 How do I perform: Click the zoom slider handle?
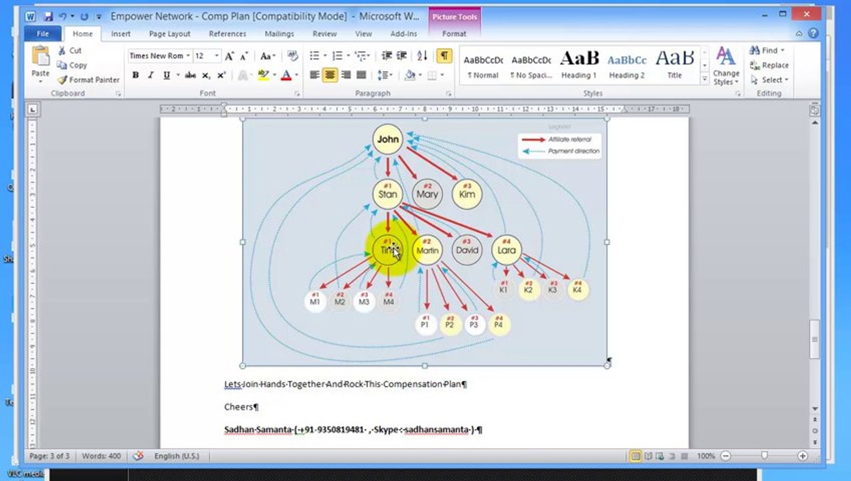click(764, 456)
